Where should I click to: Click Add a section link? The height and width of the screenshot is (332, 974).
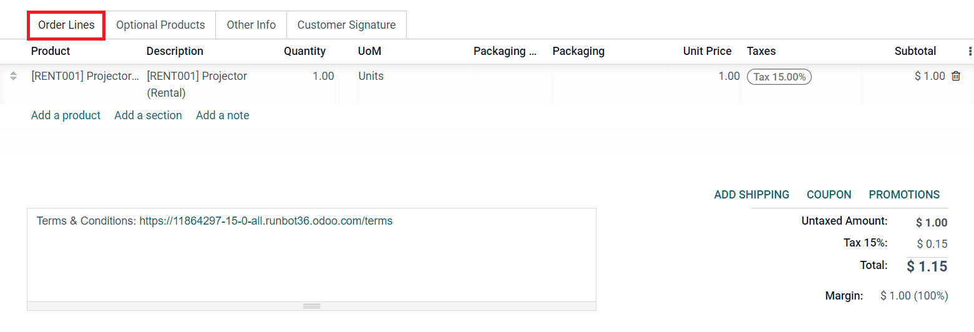148,115
